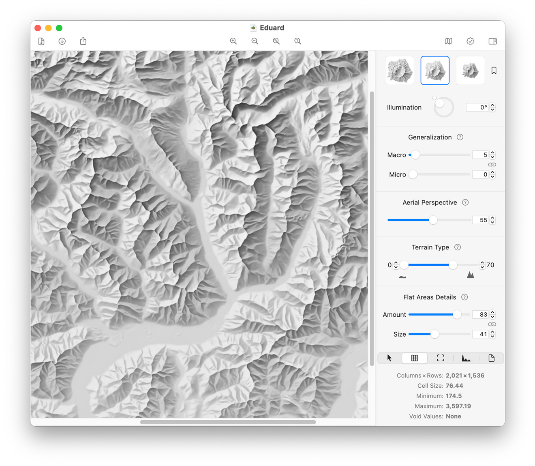This screenshot has height=466, width=535.
Task: Open the Share export icon
Action: coord(83,41)
